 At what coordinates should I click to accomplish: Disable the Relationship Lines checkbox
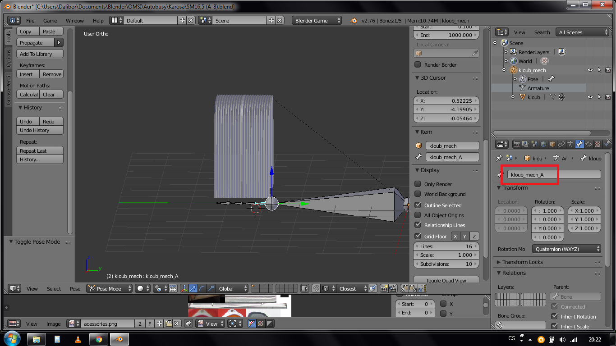418,225
